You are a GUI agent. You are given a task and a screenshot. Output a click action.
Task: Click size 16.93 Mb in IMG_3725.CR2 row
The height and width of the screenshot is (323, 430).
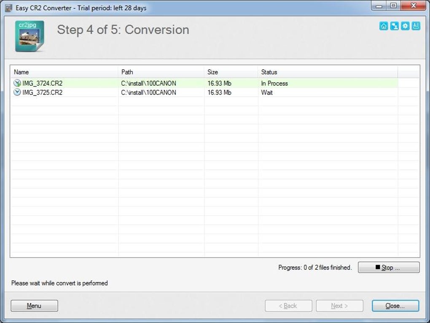coord(219,92)
